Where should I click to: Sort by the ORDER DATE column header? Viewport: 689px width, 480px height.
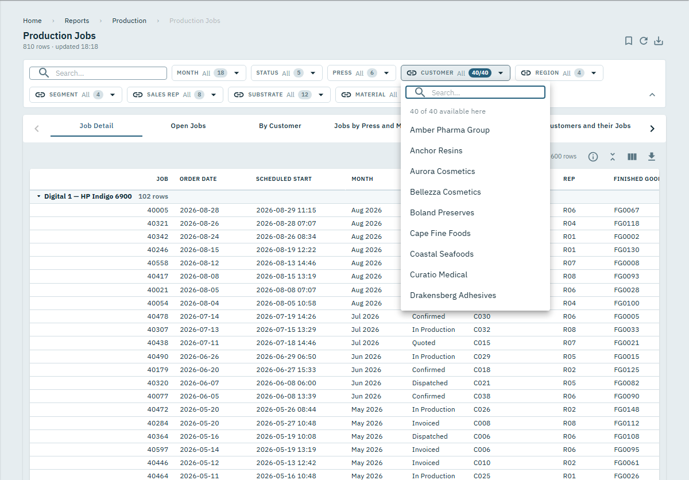(198, 179)
